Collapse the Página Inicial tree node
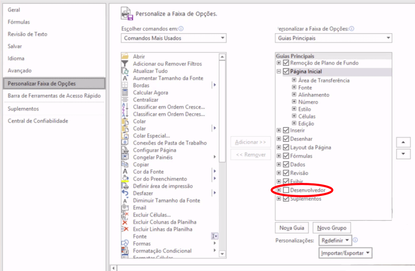Viewport: 415px width, 271px height. tap(279, 71)
